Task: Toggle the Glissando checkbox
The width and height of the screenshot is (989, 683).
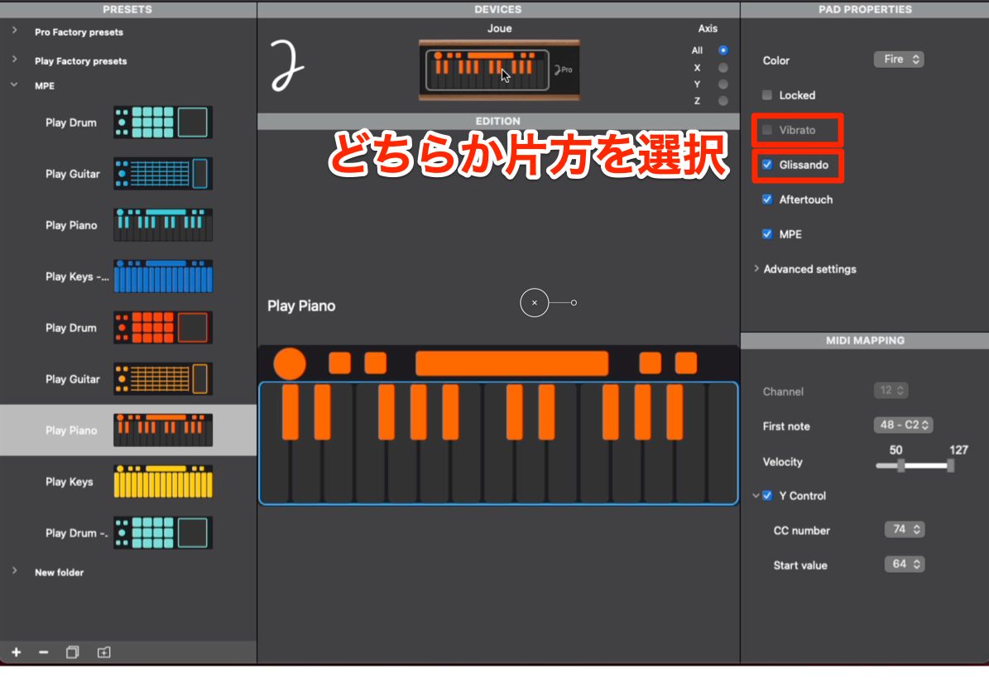Action: [x=767, y=165]
